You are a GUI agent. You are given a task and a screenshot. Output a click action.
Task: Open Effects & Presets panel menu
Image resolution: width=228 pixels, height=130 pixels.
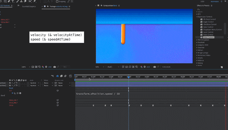pyautogui.click(x=212, y=5)
